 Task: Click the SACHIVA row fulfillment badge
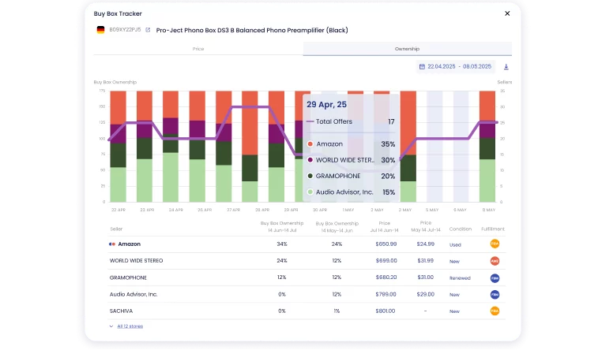pos(495,311)
